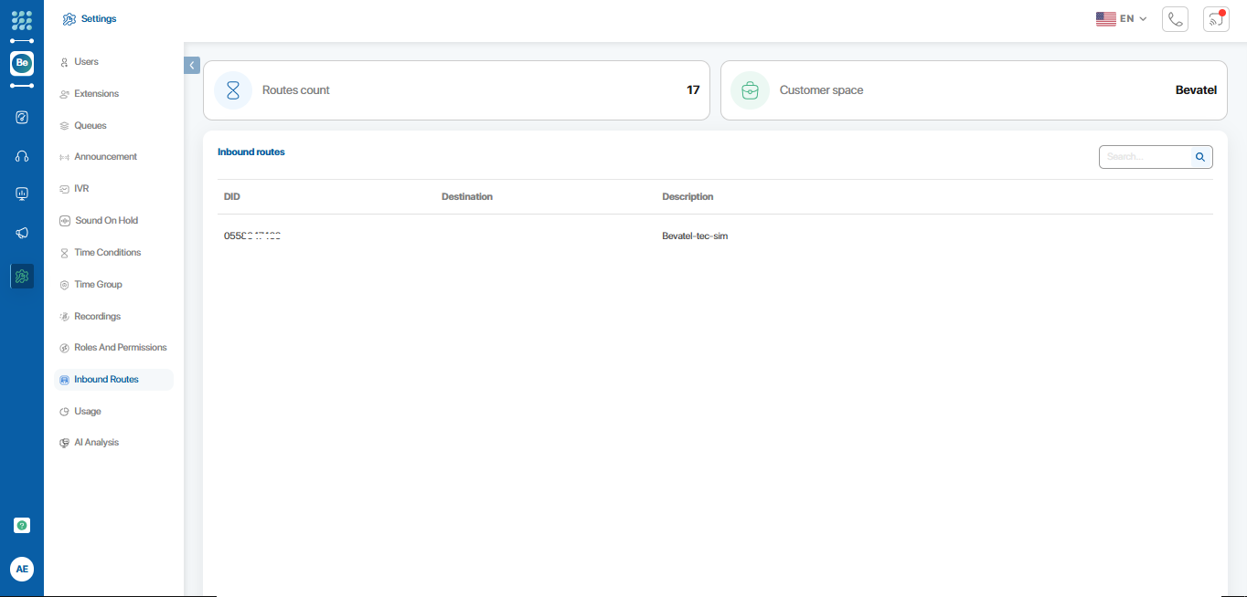This screenshot has height=597, width=1247.
Task: Select Time Conditions in sidebar
Action: point(107,253)
